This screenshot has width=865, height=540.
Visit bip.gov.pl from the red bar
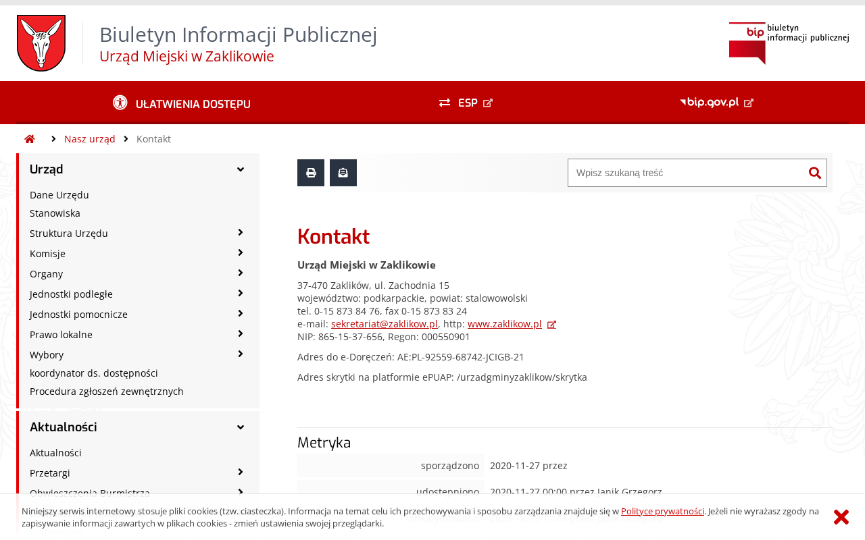pyautogui.click(x=716, y=103)
